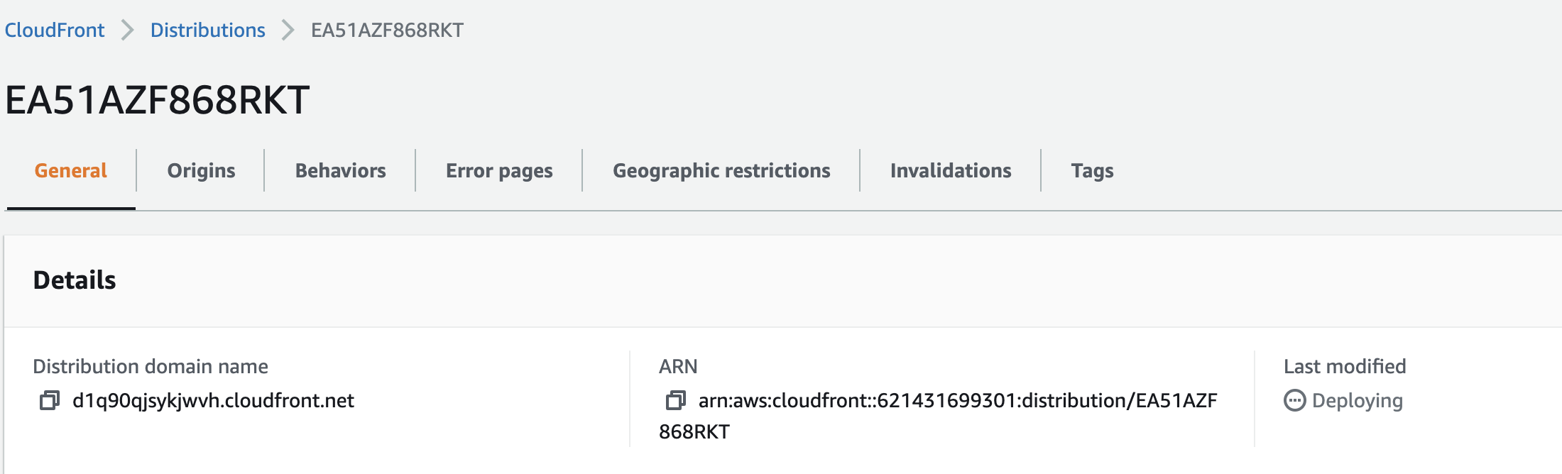Click the d1q90qjsykjwvh.cloudfront.net domain text
This screenshot has width=1562, height=474.
213,400
